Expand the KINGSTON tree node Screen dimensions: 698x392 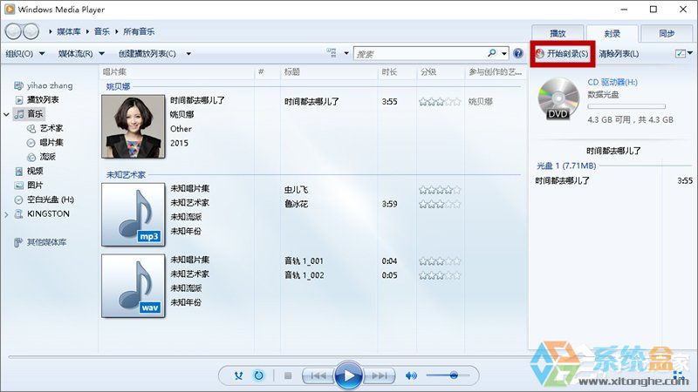6,214
